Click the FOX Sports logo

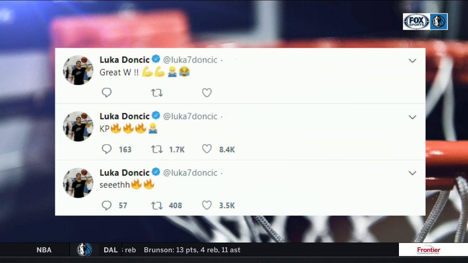coord(416,21)
